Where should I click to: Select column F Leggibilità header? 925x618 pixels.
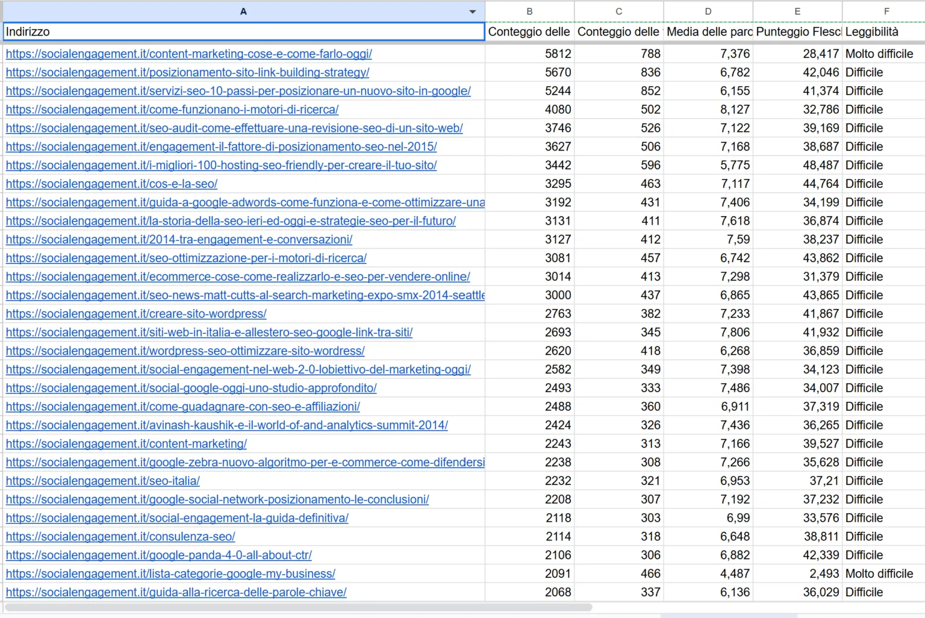[x=886, y=11]
